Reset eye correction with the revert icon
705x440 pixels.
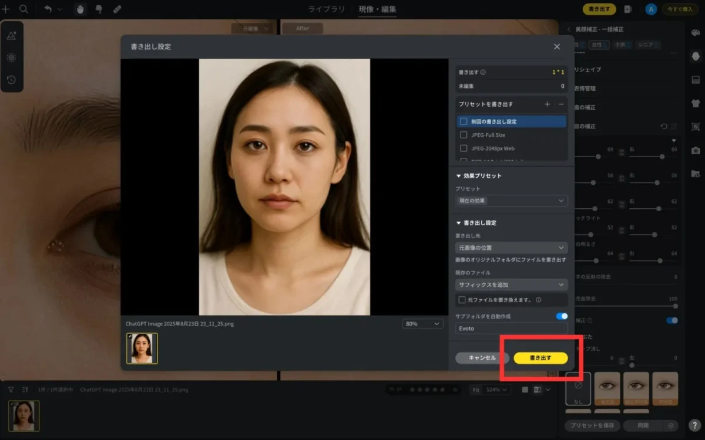point(664,126)
